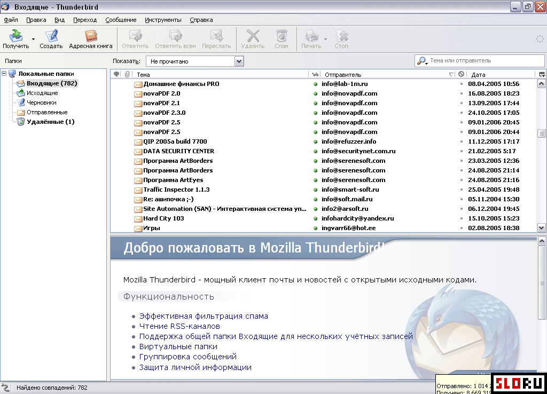Open the Адресная книга address book
This screenshot has width=547, height=394.
[x=91, y=39]
